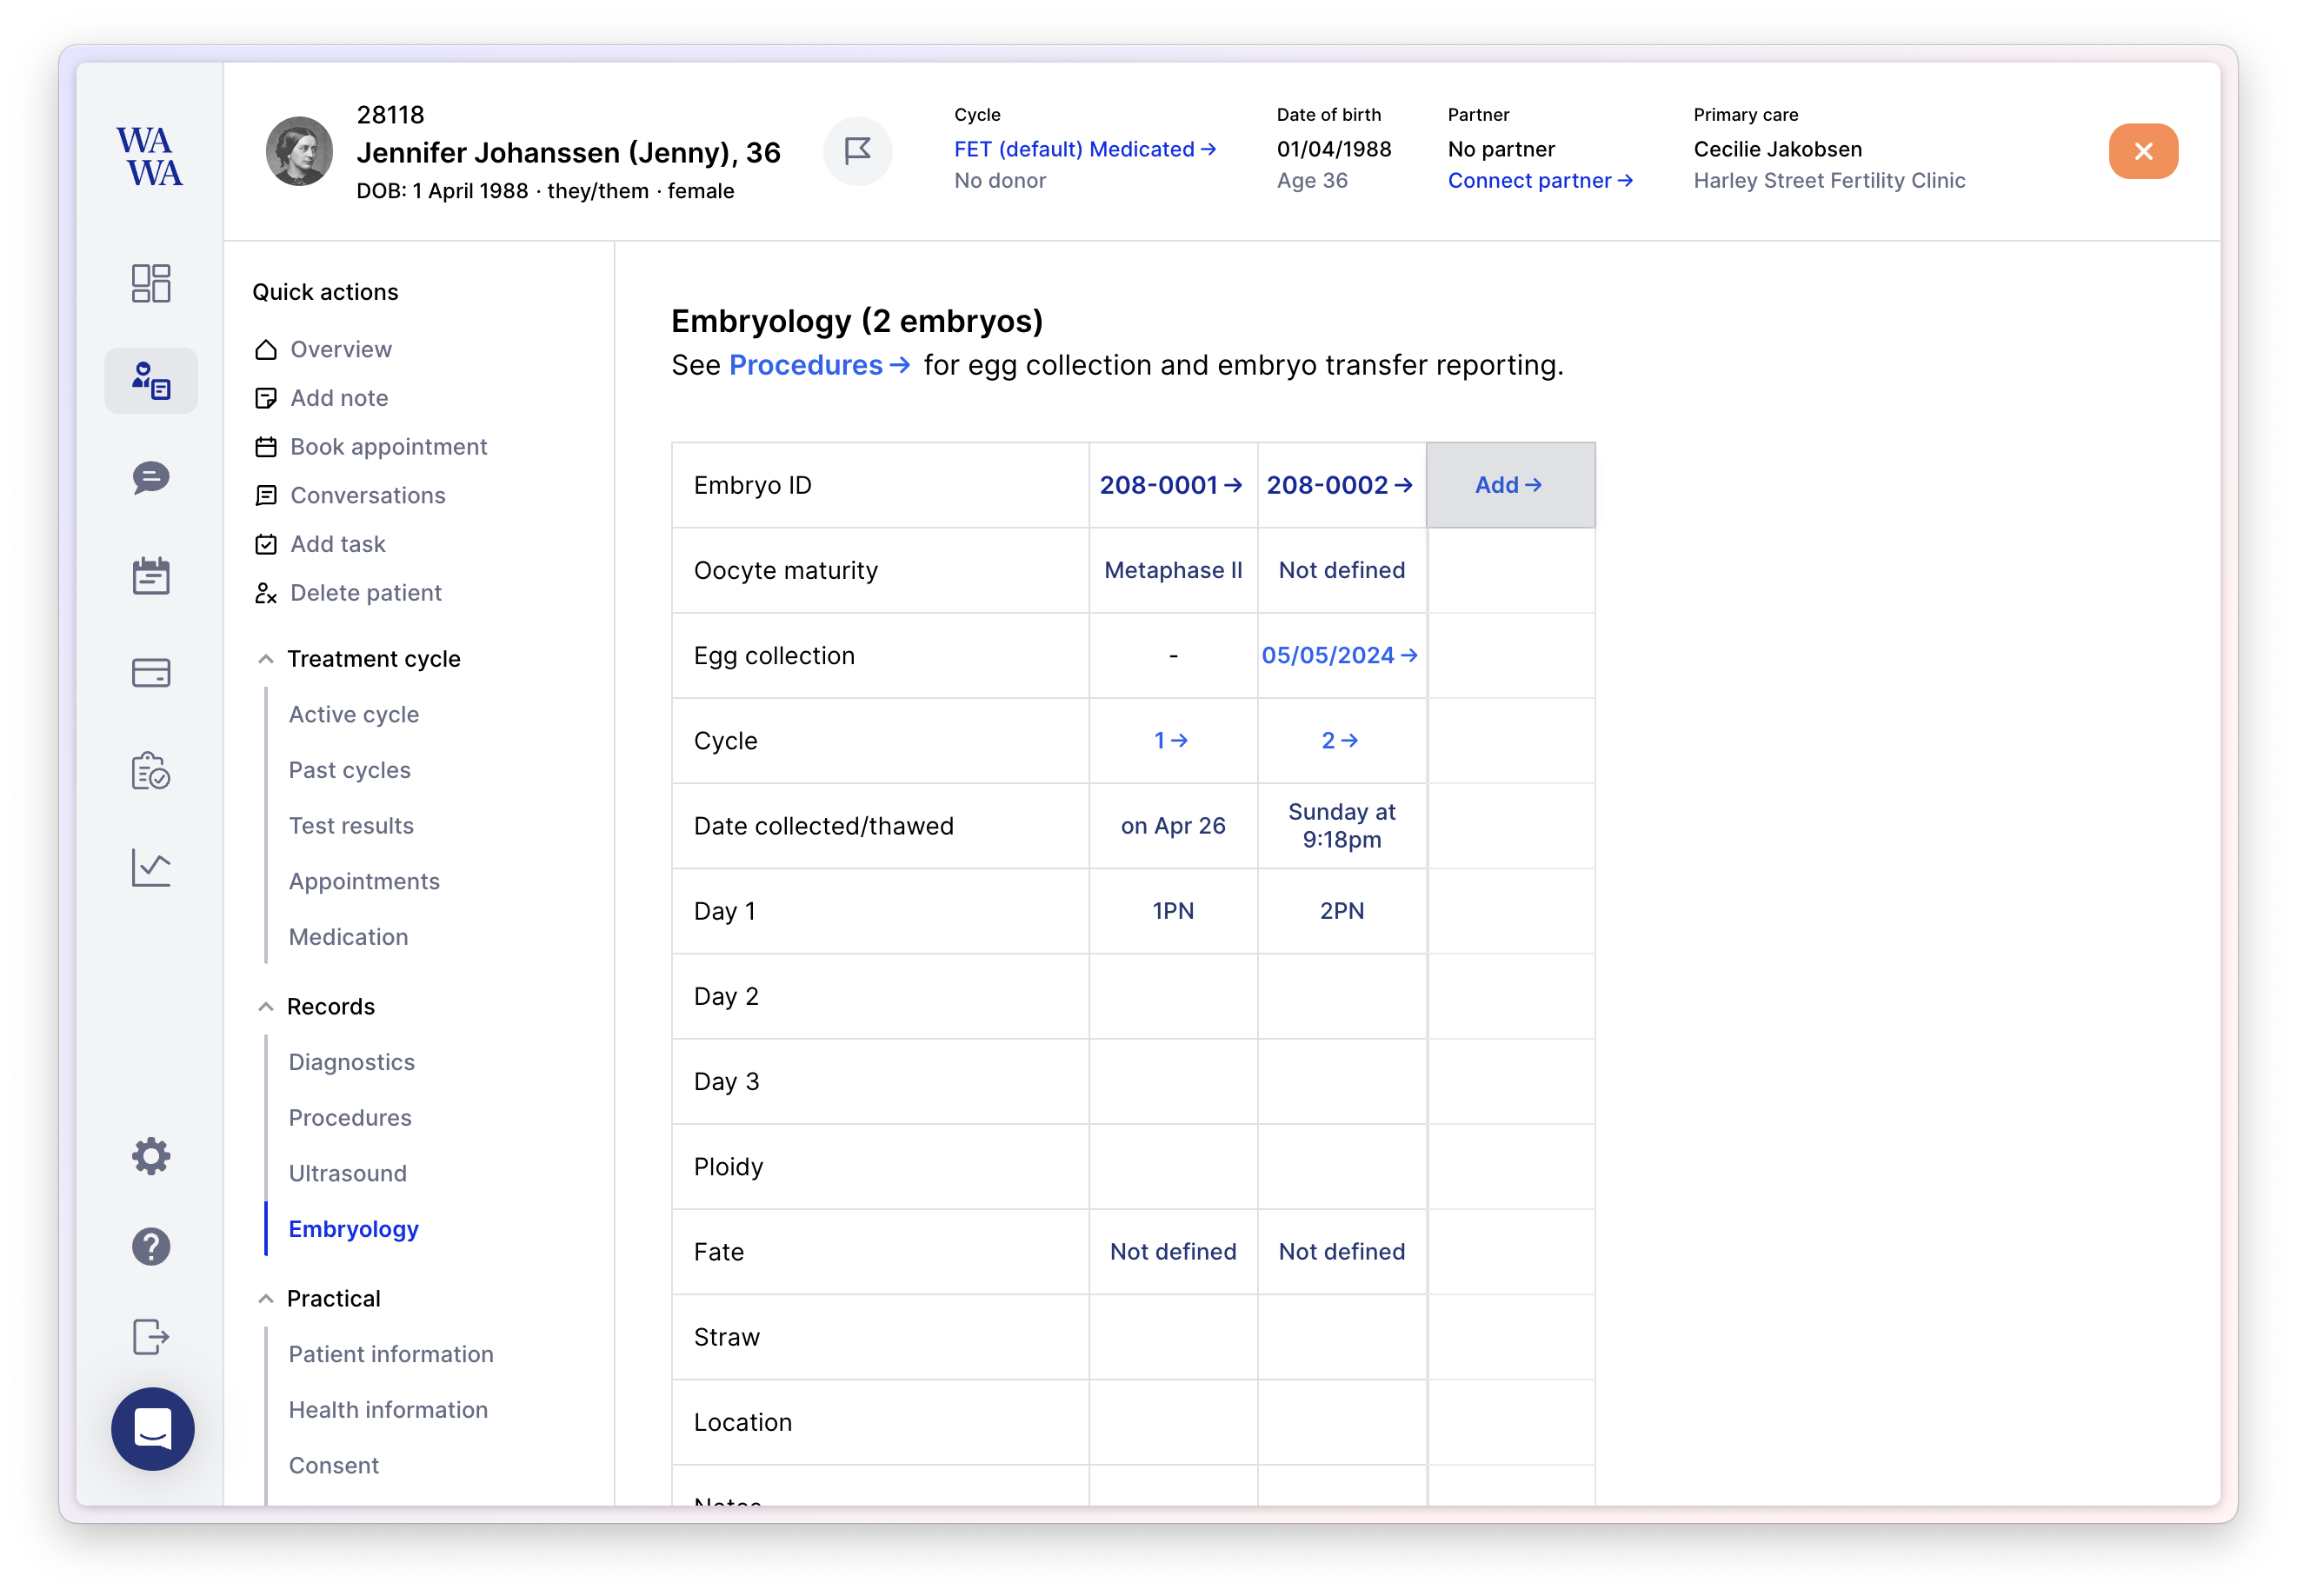Screen dimensions: 2297x1596
Task: Open the analytics chart sidebar icon
Action: 151,868
